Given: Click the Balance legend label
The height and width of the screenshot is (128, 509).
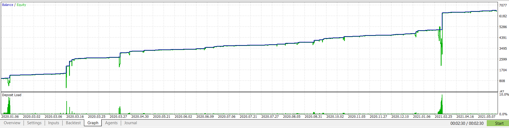Looking at the screenshot, I should [x=8, y=5].
